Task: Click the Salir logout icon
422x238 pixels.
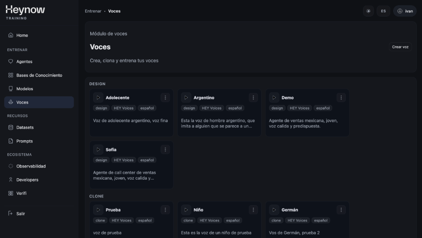Action: 11,214
